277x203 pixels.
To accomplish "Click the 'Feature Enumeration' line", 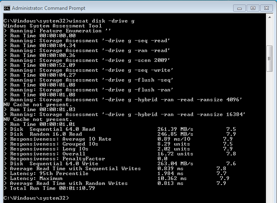I will 57,31.
